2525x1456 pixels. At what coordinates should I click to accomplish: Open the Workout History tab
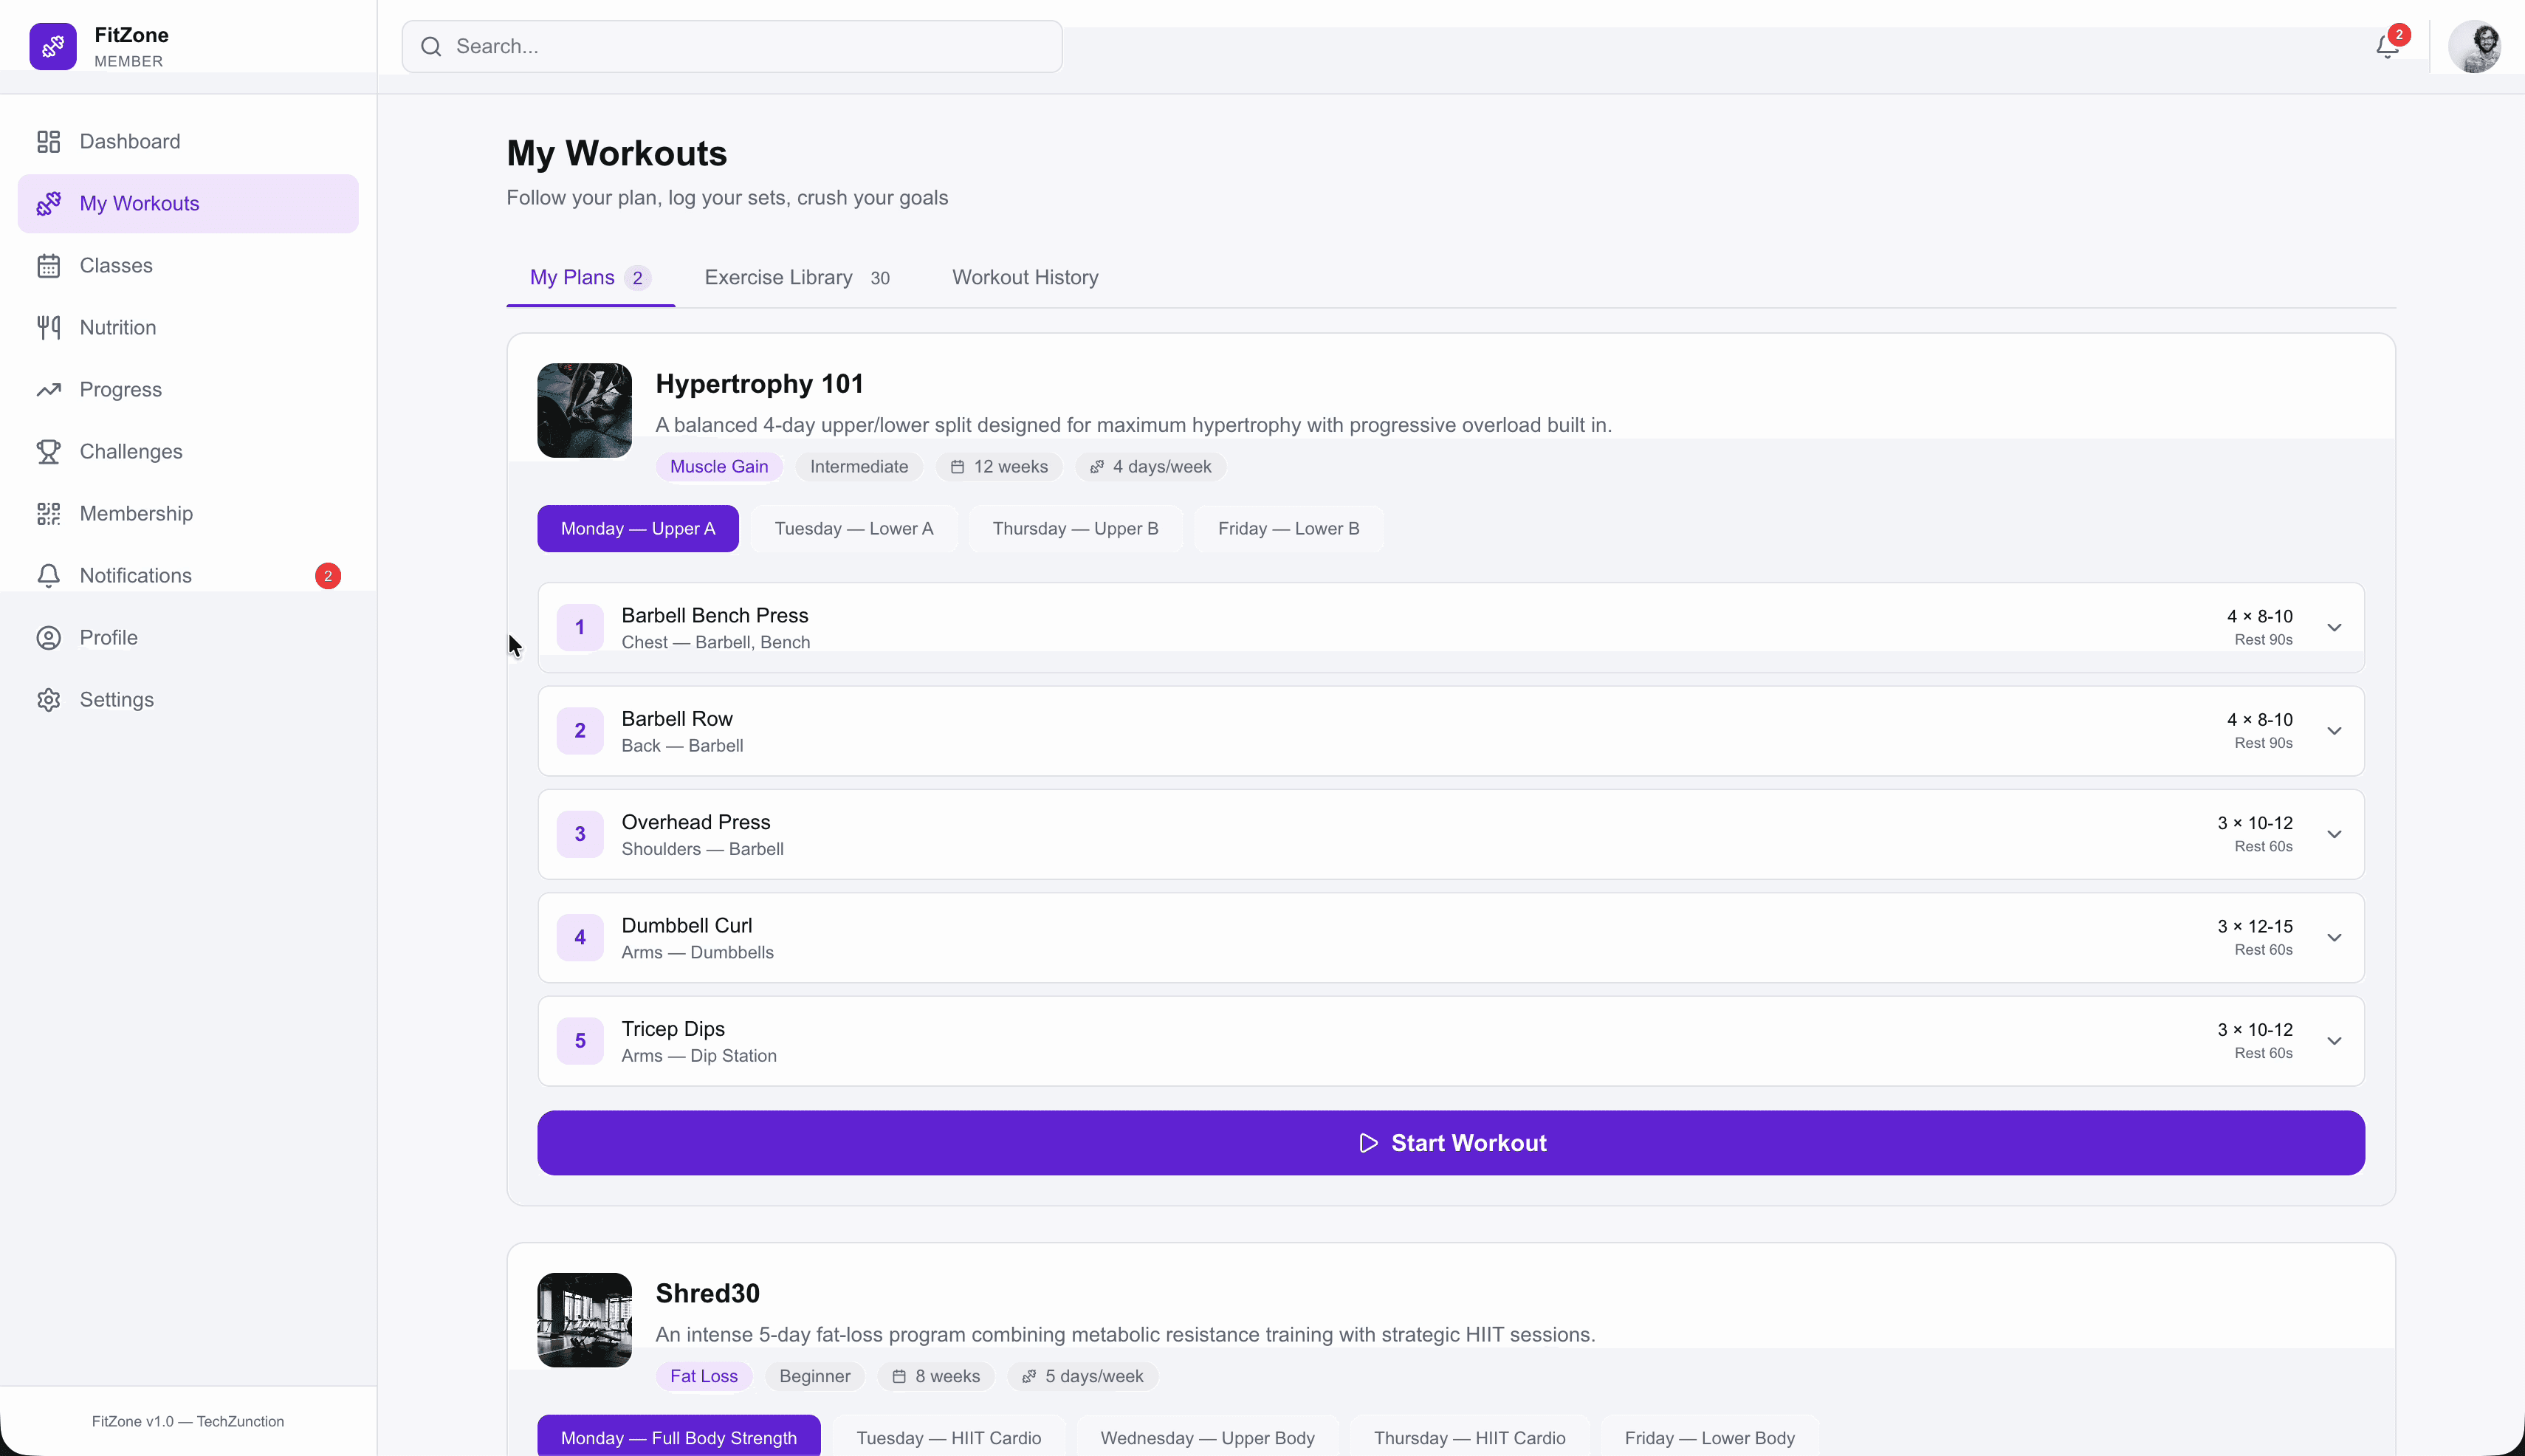click(1024, 277)
